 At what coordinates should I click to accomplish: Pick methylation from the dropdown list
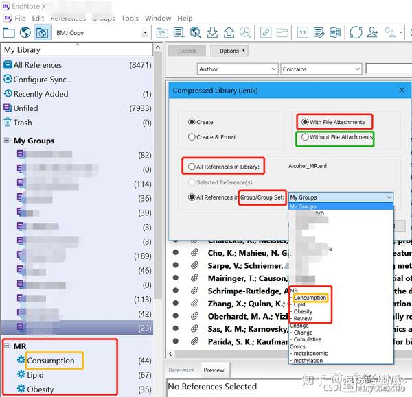pyautogui.click(x=308, y=361)
